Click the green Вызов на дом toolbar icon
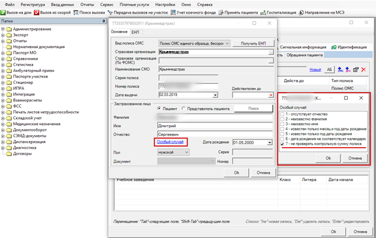The image size is (376, 238). [x=3, y=13]
